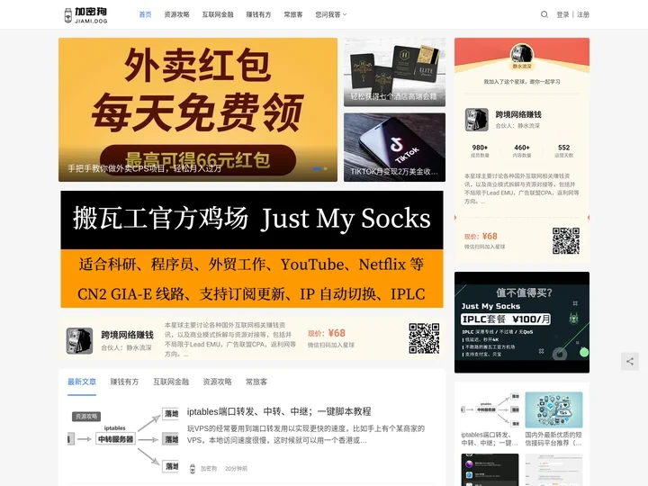
Task: Select the second carousel indicator dot
Action: 326,168
